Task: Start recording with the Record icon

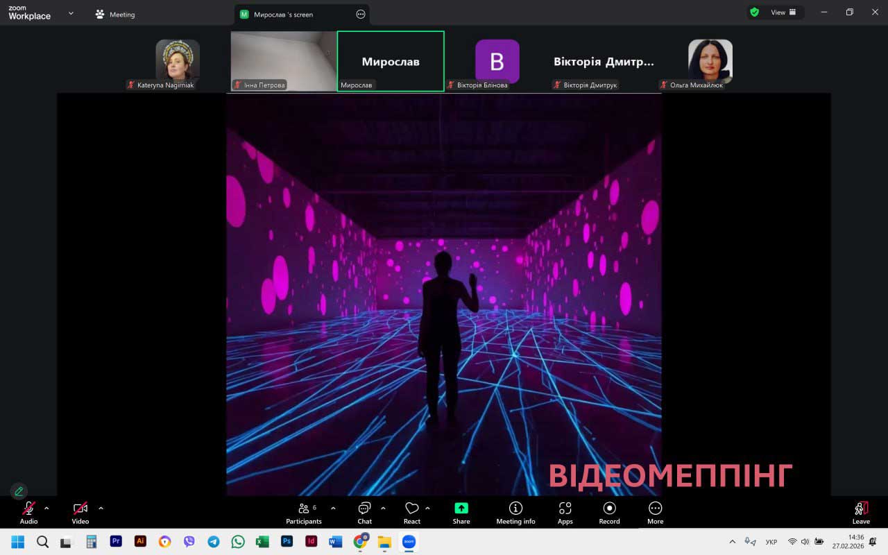Action: click(x=609, y=513)
